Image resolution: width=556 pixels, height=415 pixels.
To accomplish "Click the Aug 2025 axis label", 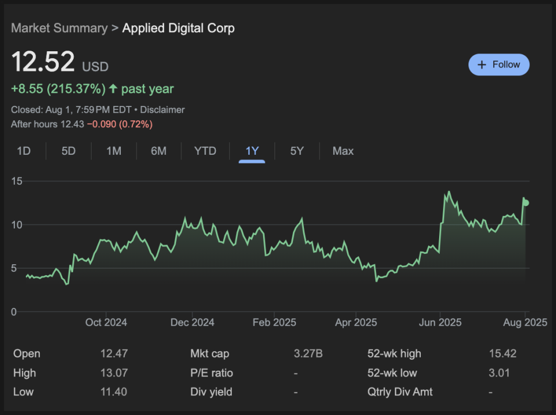I will [525, 322].
